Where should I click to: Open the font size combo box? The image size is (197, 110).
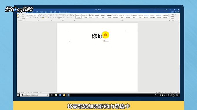(x=36, y=15)
